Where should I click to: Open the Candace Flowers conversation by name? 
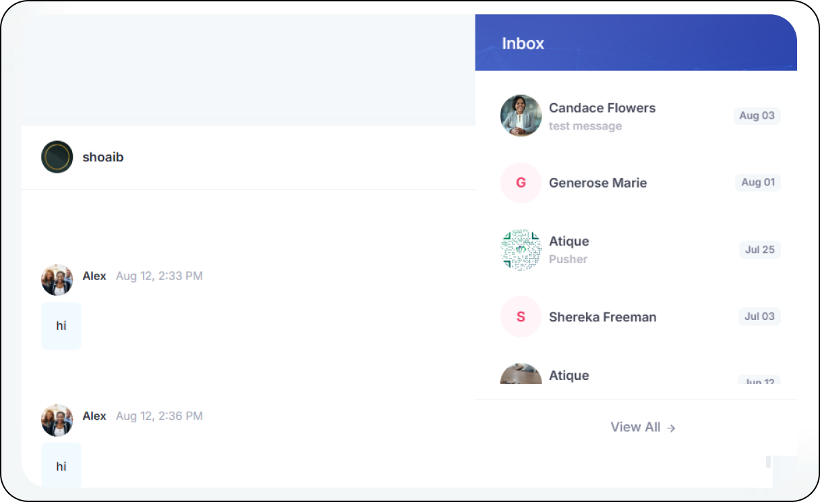click(602, 108)
